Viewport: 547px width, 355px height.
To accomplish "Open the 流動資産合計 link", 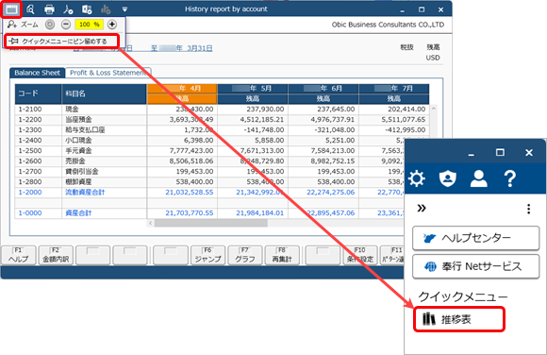I will [85, 193].
